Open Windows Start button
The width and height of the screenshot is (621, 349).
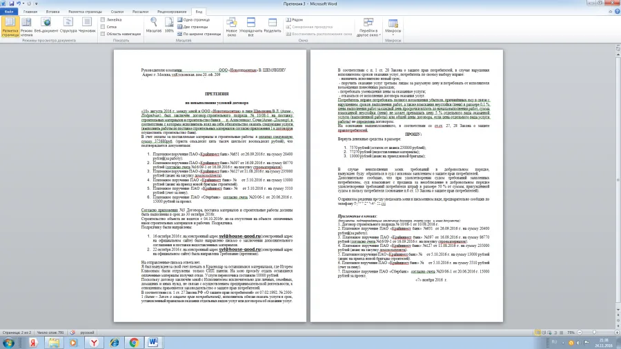tap(8, 343)
